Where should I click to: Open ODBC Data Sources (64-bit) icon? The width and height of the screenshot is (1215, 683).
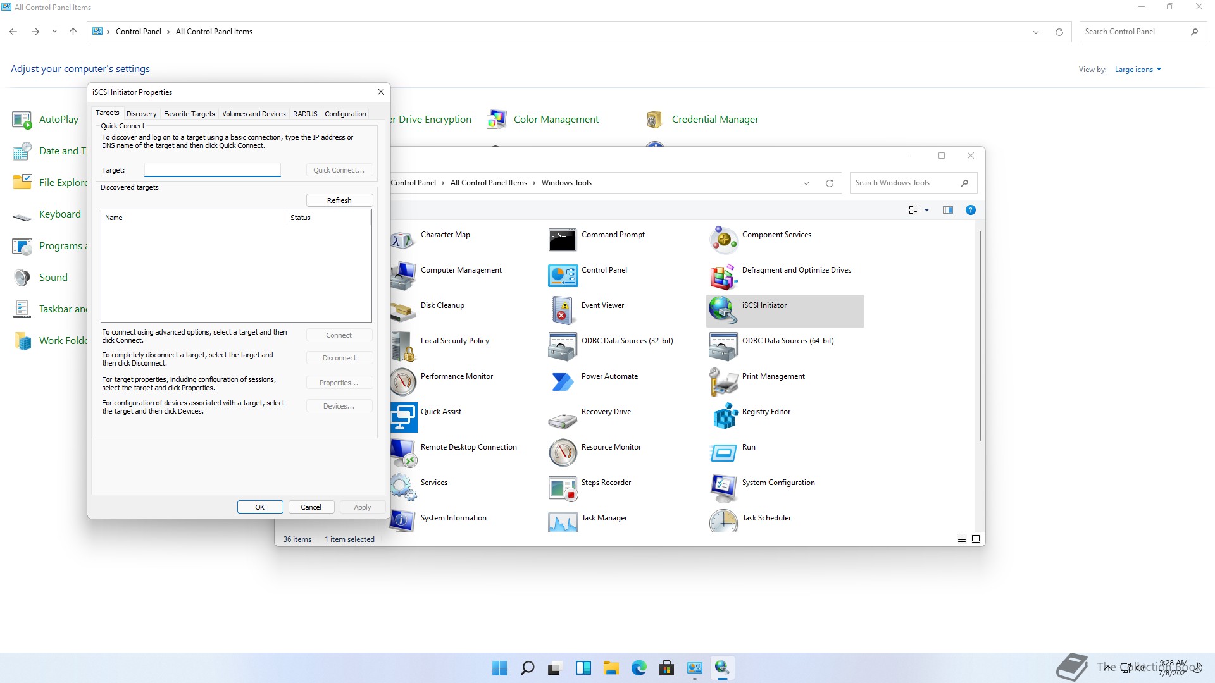(x=723, y=347)
